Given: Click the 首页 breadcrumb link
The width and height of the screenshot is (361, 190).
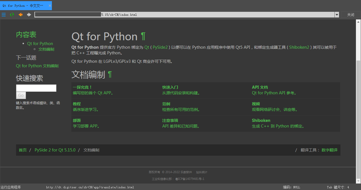Looking at the screenshot, I should (23, 150).
